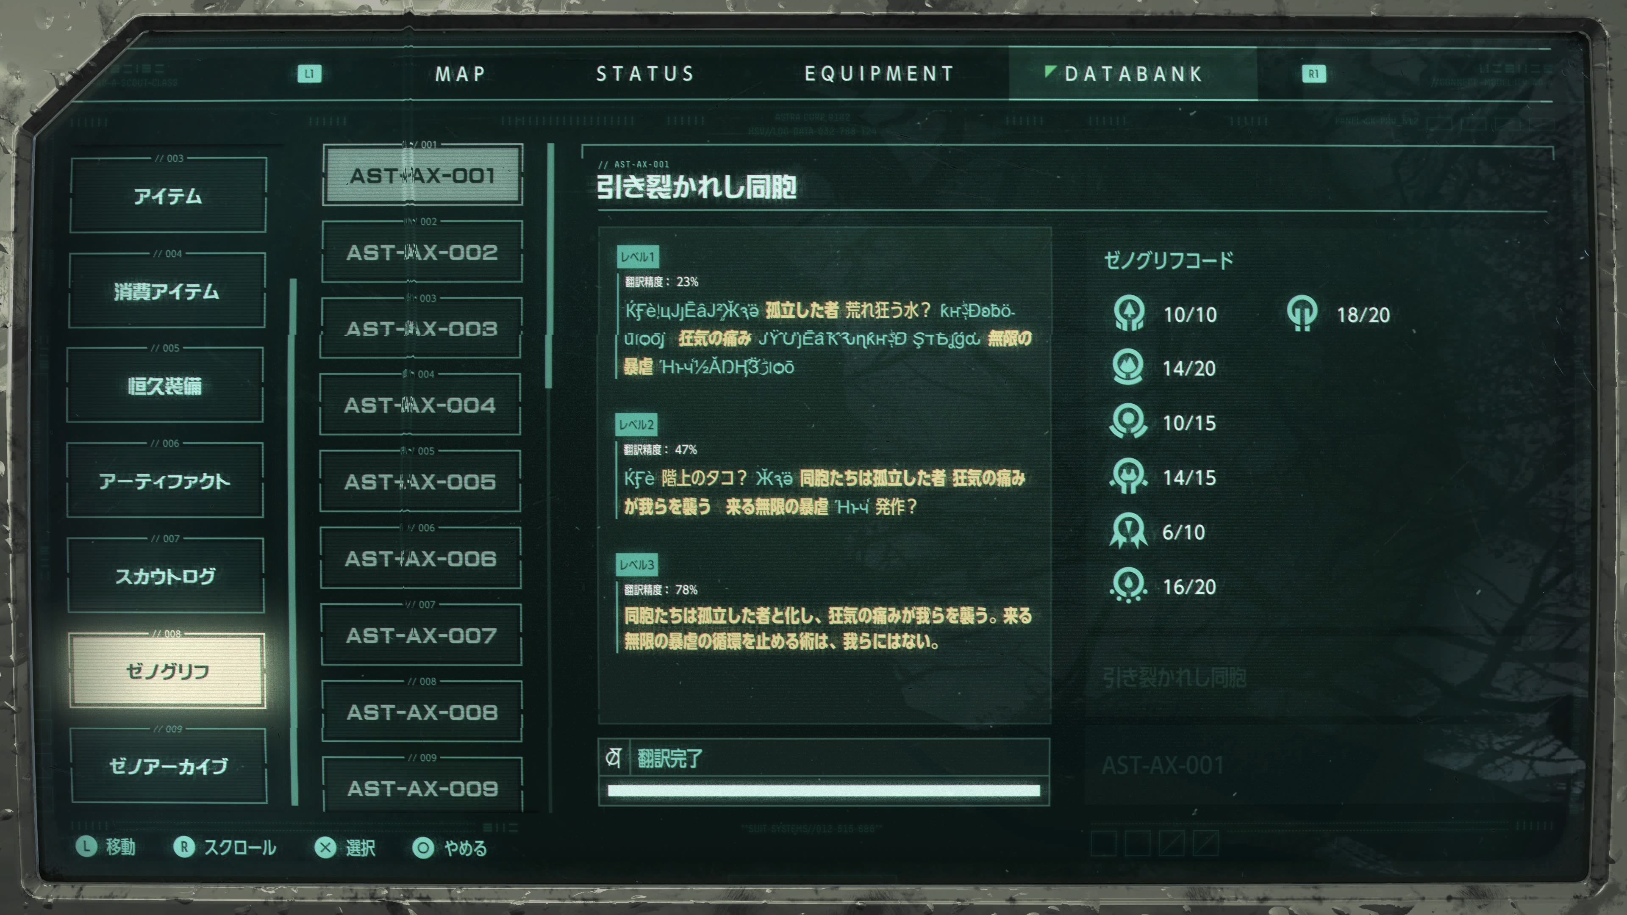
Task: Select the 16/20 xenoglyph glyph icon
Action: tap(1128, 586)
